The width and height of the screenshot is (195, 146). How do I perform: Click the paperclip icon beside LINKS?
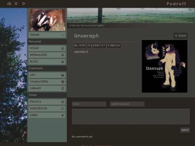tap(62, 115)
